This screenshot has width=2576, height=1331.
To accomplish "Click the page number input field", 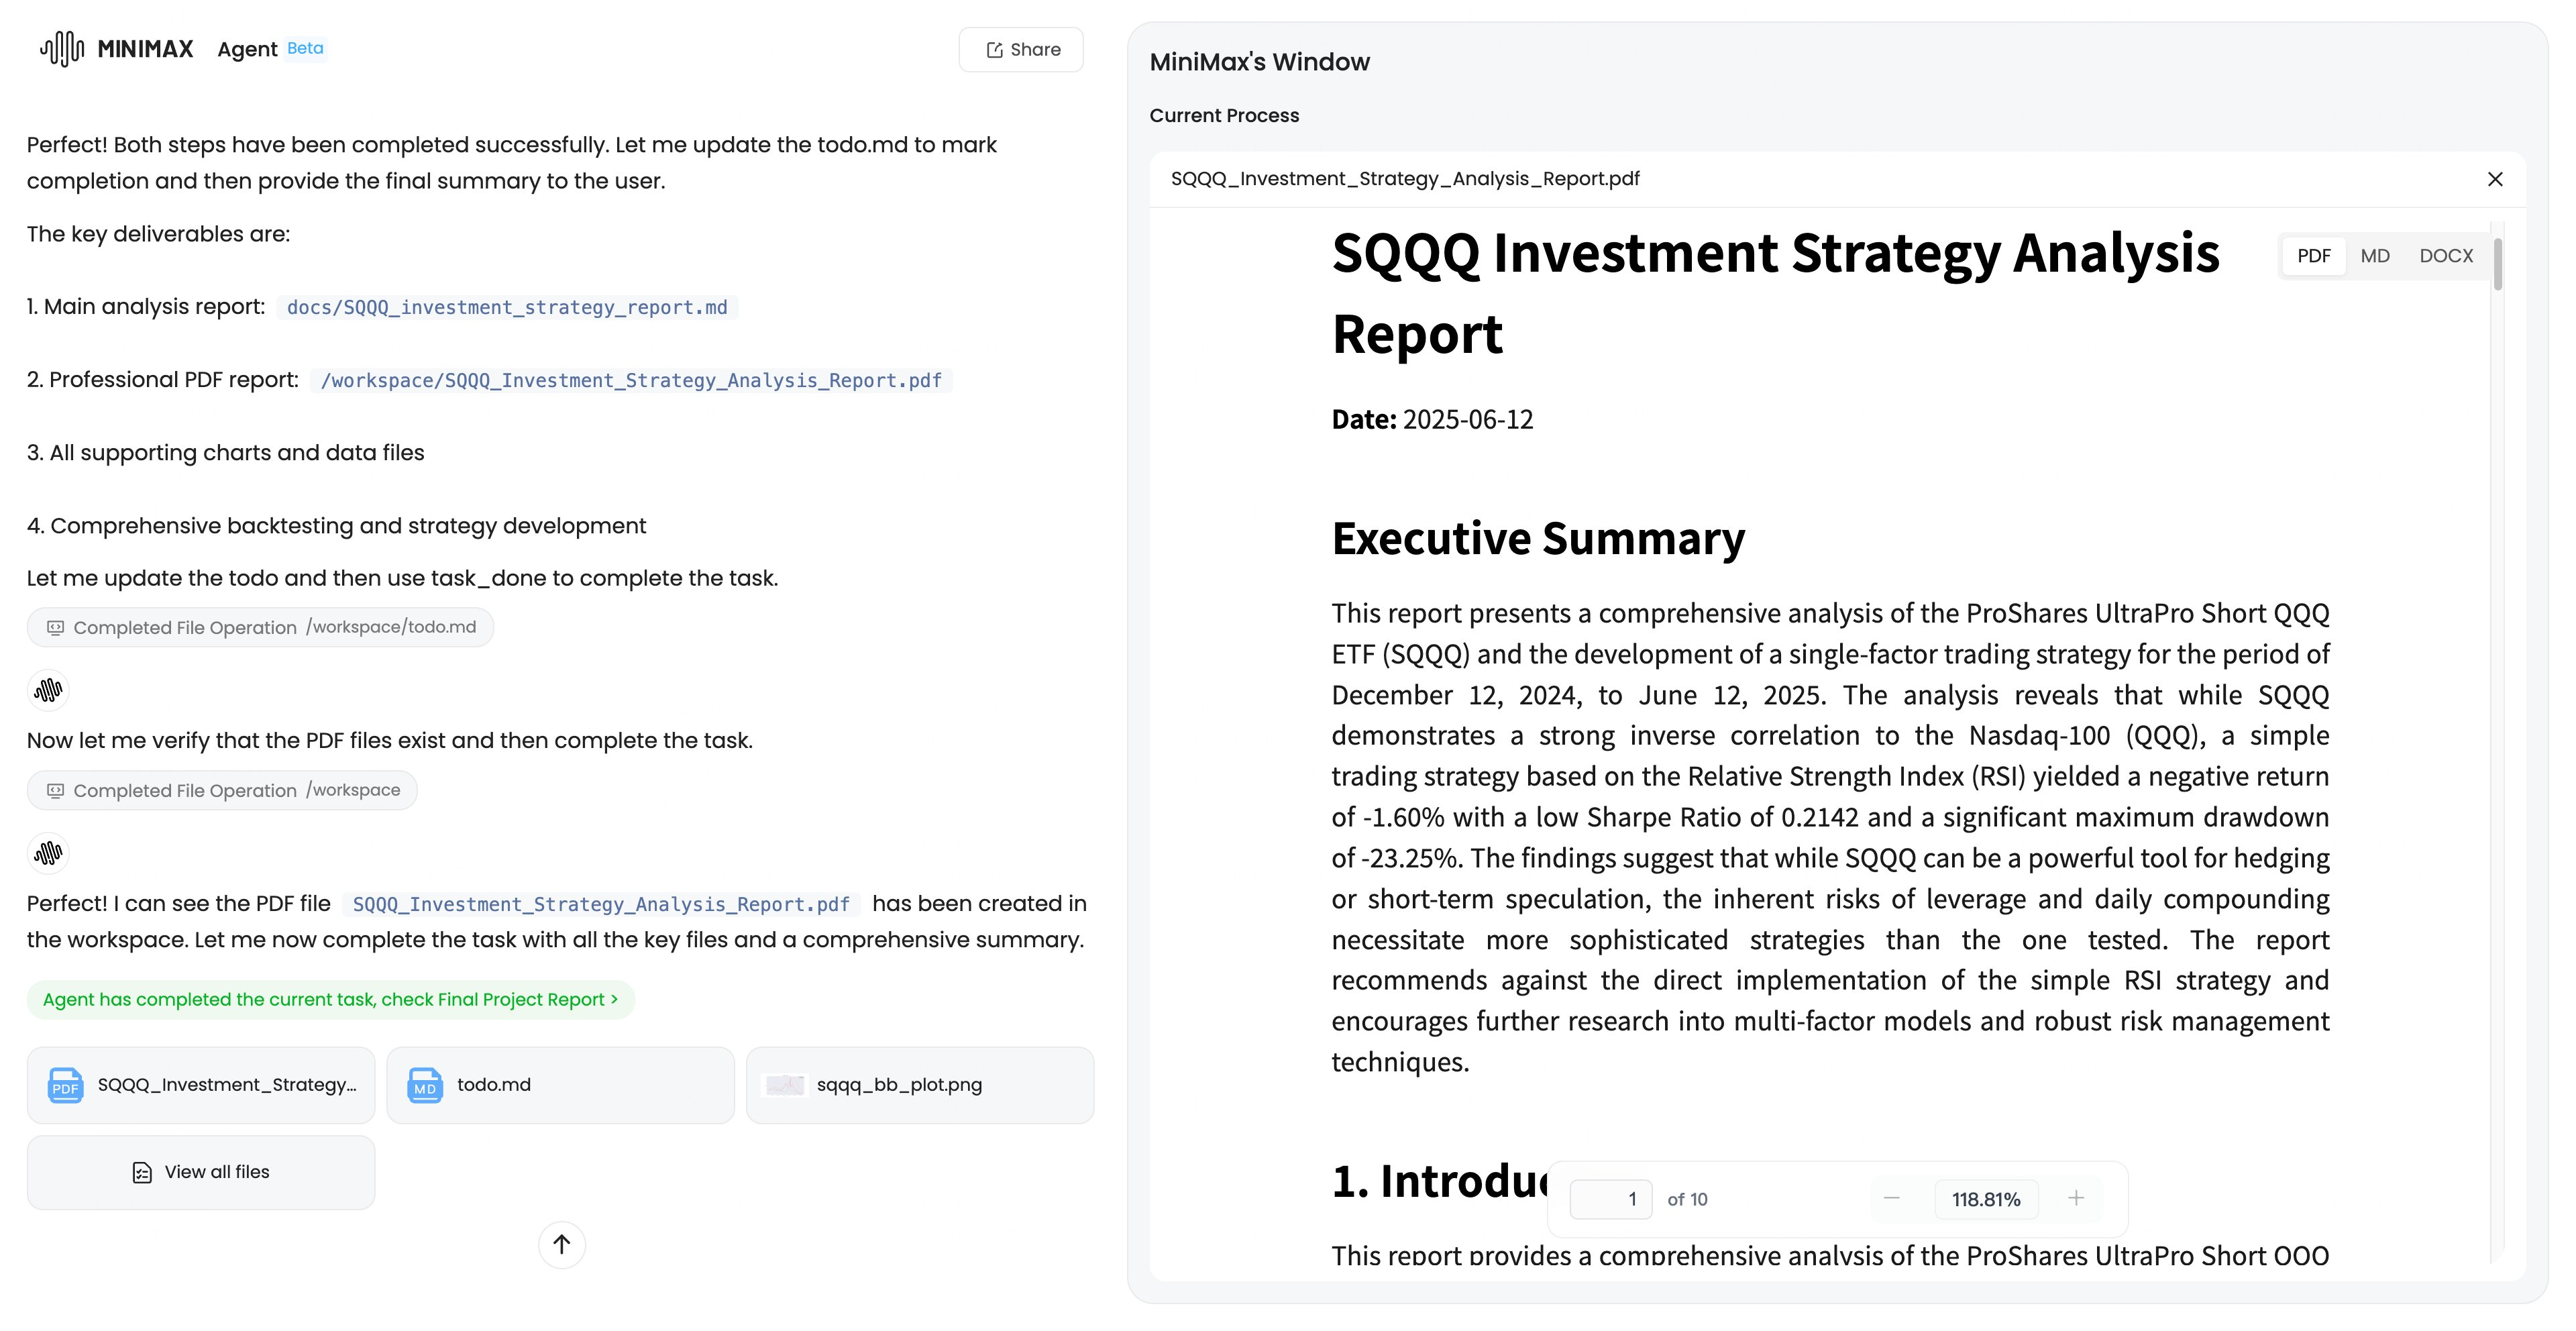I will (1611, 1199).
